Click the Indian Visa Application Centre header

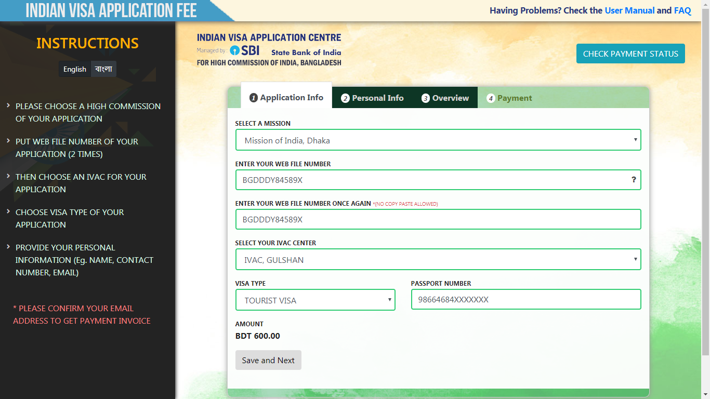[x=268, y=37]
